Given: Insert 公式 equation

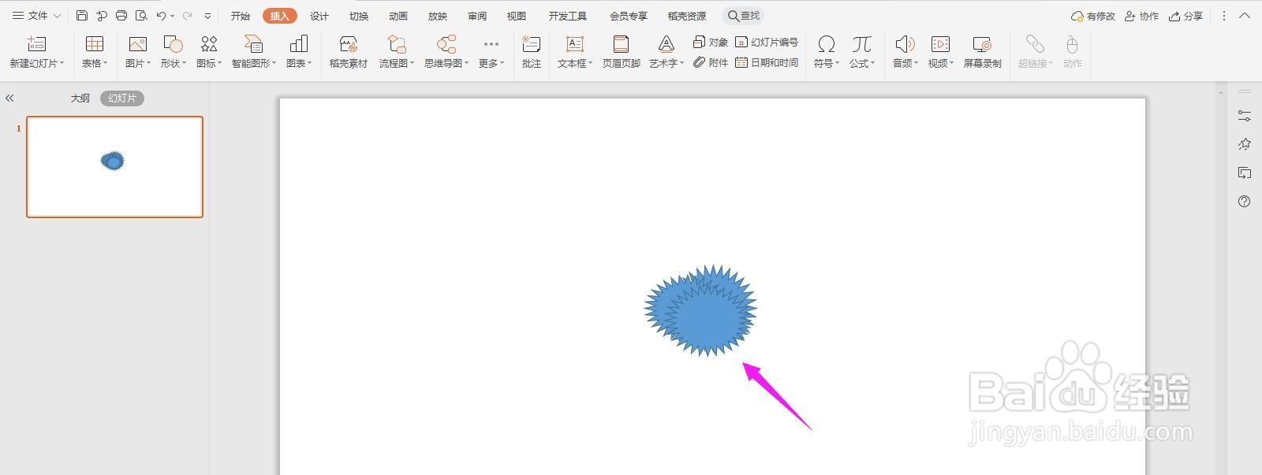Looking at the screenshot, I should point(862,52).
